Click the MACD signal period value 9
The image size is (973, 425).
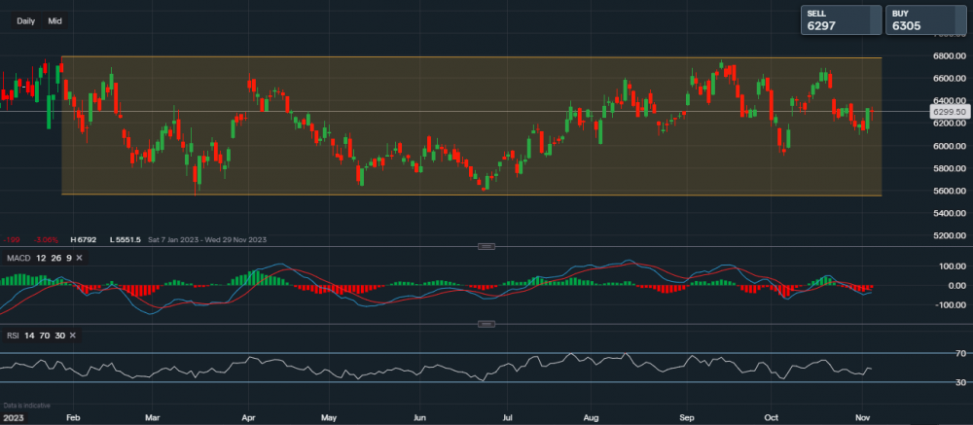click(67, 257)
